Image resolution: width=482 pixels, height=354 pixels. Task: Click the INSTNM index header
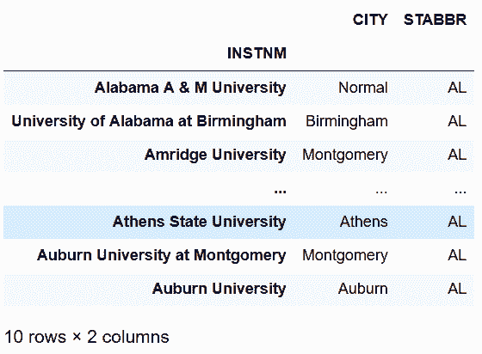pyautogui.click(x=257, y=53)
